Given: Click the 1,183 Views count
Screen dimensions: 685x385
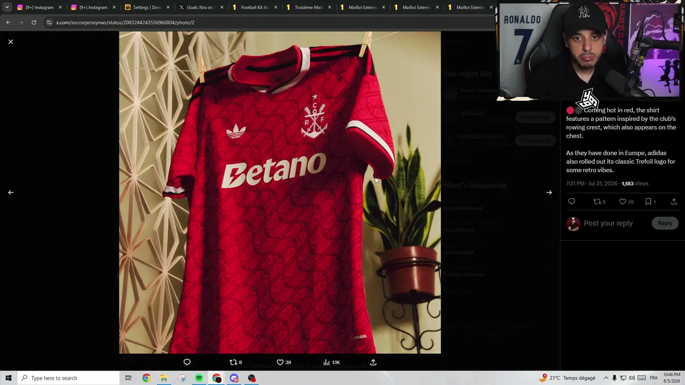Looking at the screenshot, I should [x=635, y=183].
